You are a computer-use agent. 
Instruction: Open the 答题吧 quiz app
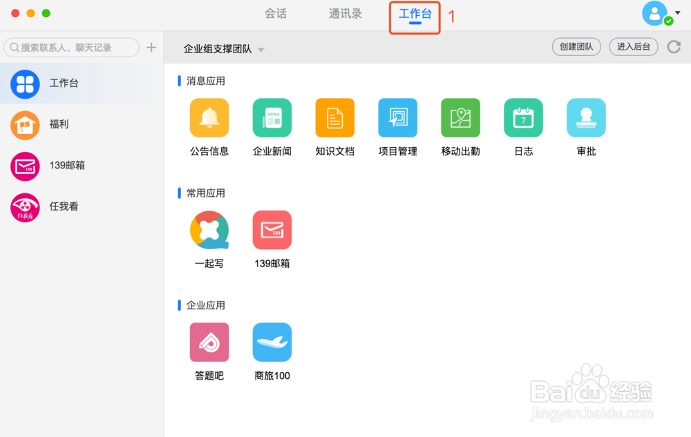[x=209, y=342]
